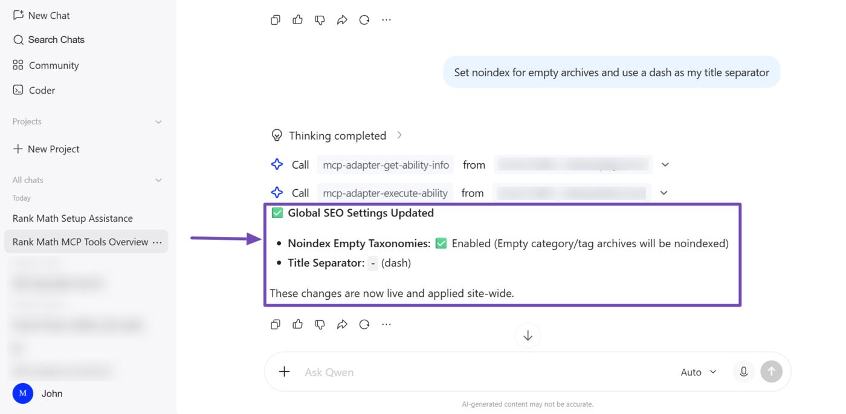
Task: Click the Global SEO Settings Updated heading
Action: [361, 213]
